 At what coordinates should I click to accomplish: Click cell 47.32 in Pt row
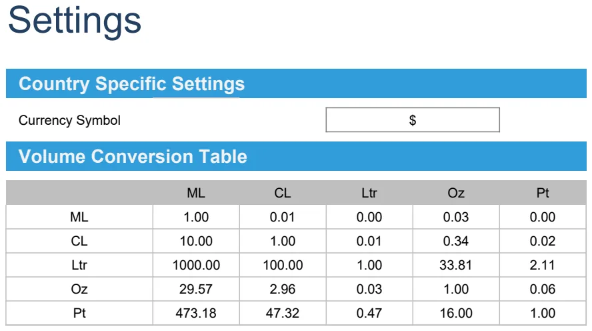283,313
